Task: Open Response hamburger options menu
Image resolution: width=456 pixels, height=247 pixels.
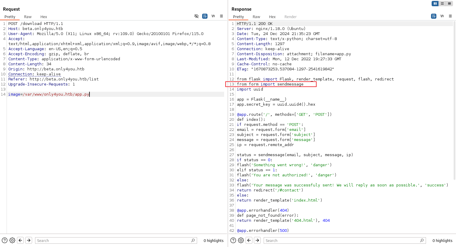Action: point(450,16)
